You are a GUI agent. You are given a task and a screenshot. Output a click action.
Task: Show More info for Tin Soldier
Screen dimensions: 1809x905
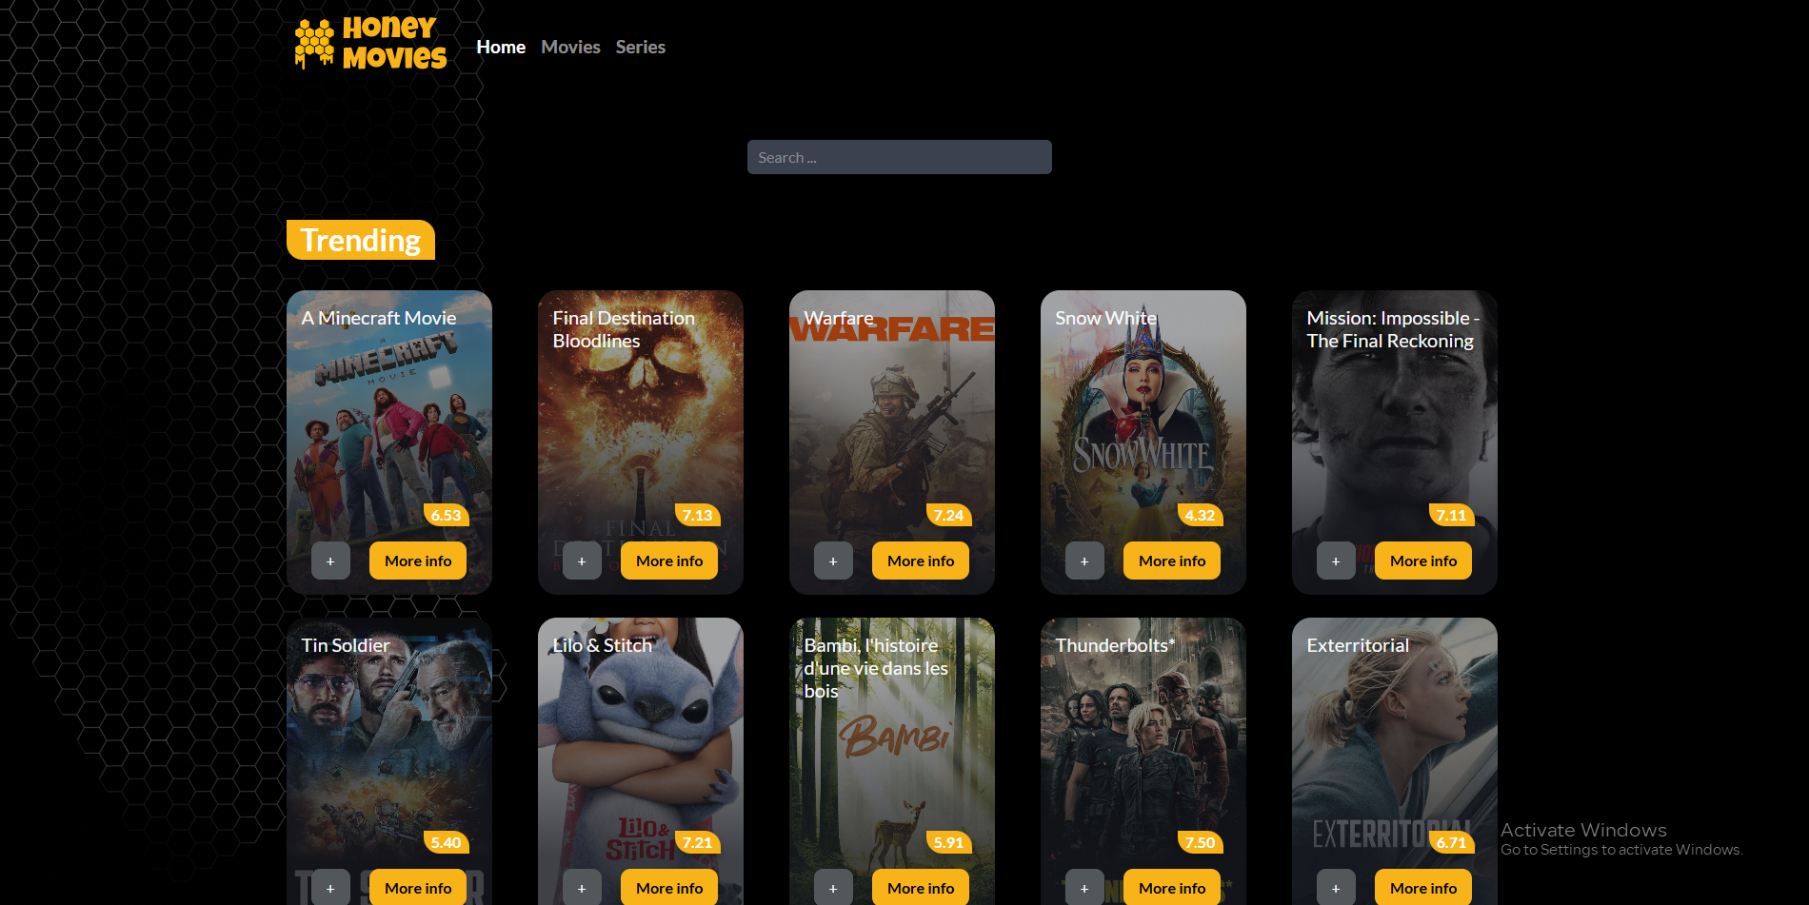418,887
